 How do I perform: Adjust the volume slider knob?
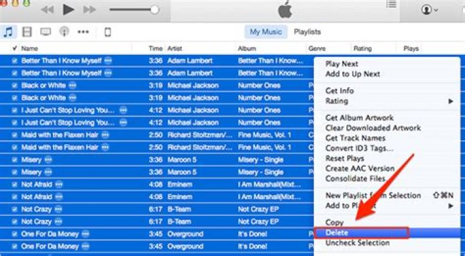[x=154, y=10]
